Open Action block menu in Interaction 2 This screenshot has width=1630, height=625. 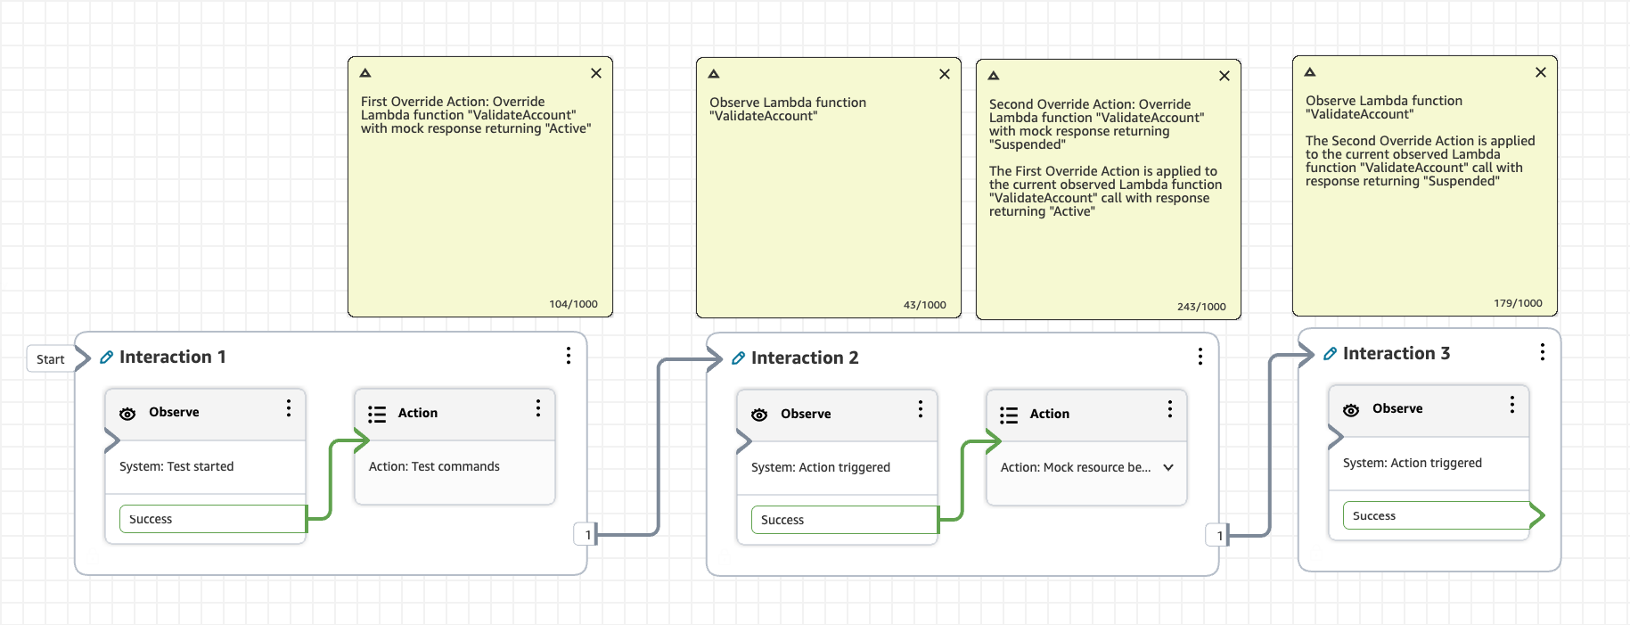(x=1170, y=409)
